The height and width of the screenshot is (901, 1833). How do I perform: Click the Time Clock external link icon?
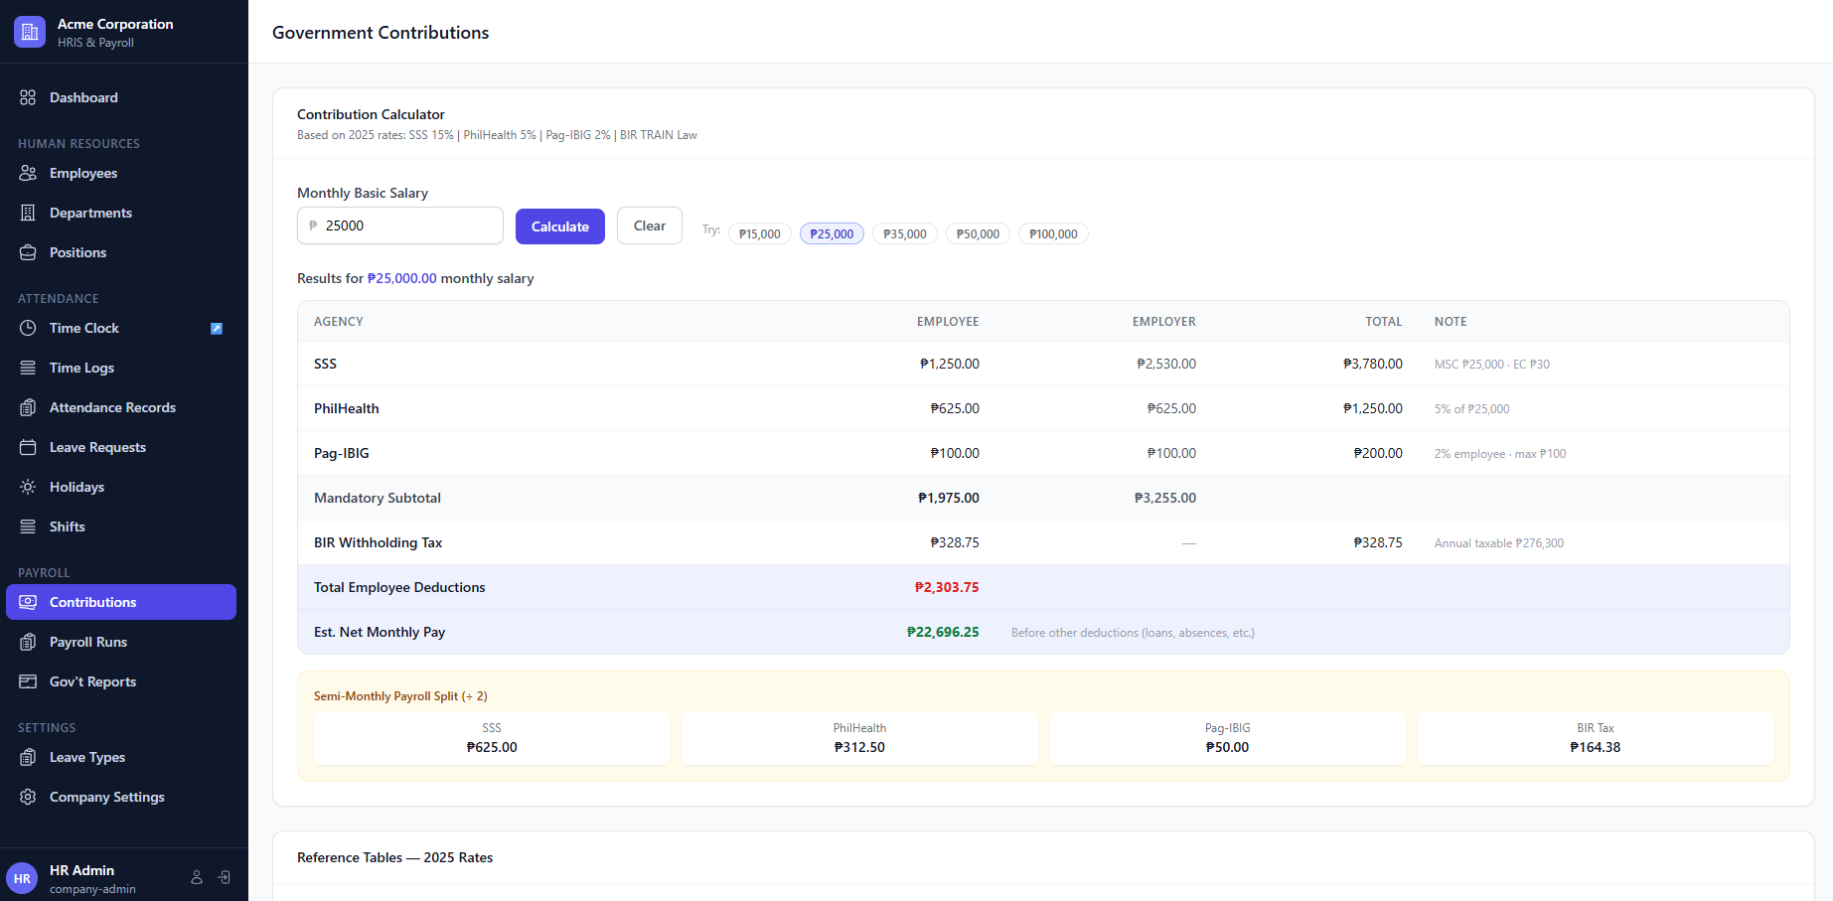point(217,329)
